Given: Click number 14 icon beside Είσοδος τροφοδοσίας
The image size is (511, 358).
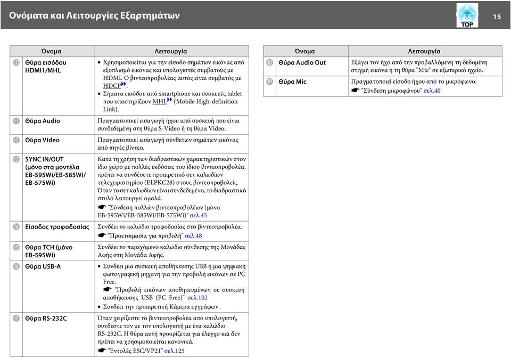Looking at the screenshot, I should coord(16,226).
